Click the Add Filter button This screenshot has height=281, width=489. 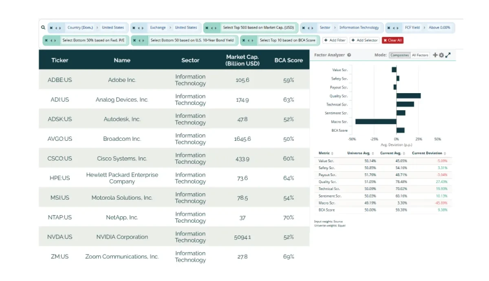(335, 40)
